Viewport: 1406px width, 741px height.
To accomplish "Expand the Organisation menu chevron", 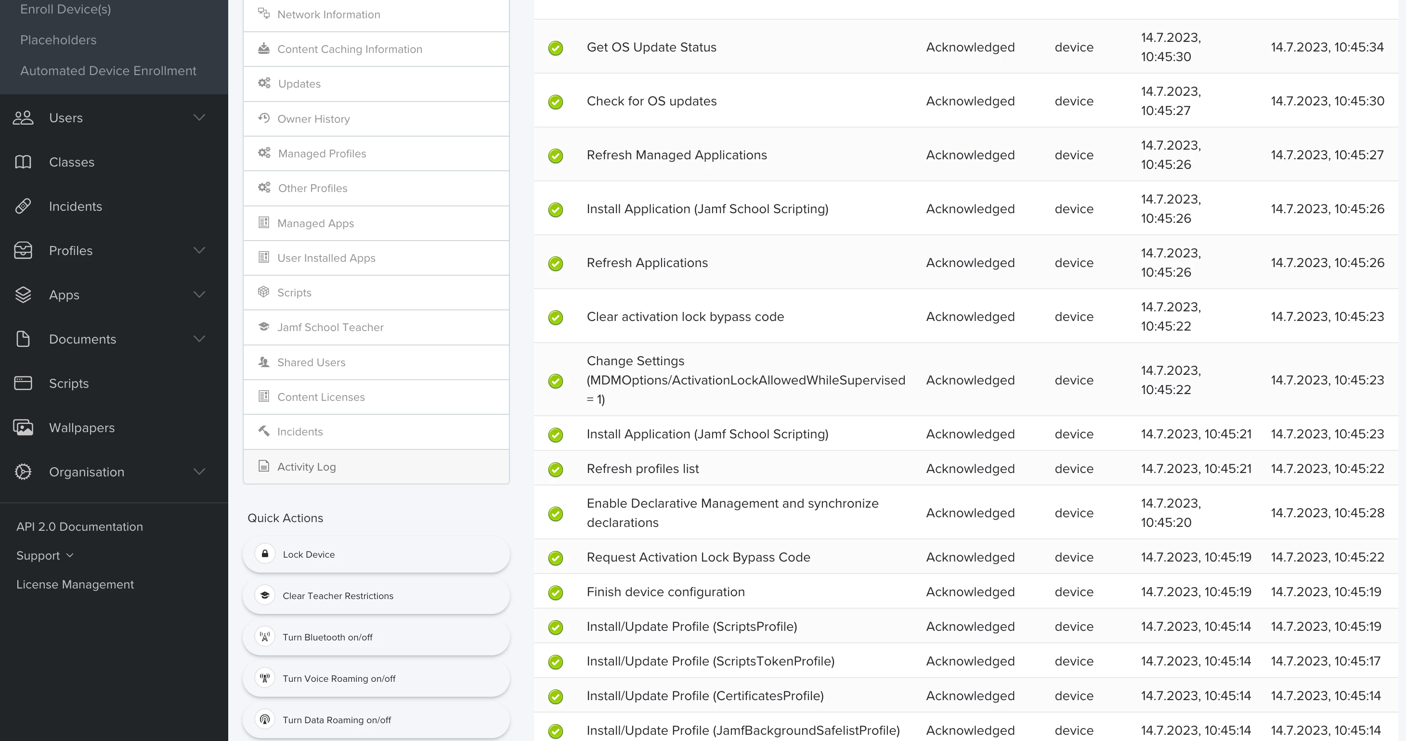I will tap(200, 471).
